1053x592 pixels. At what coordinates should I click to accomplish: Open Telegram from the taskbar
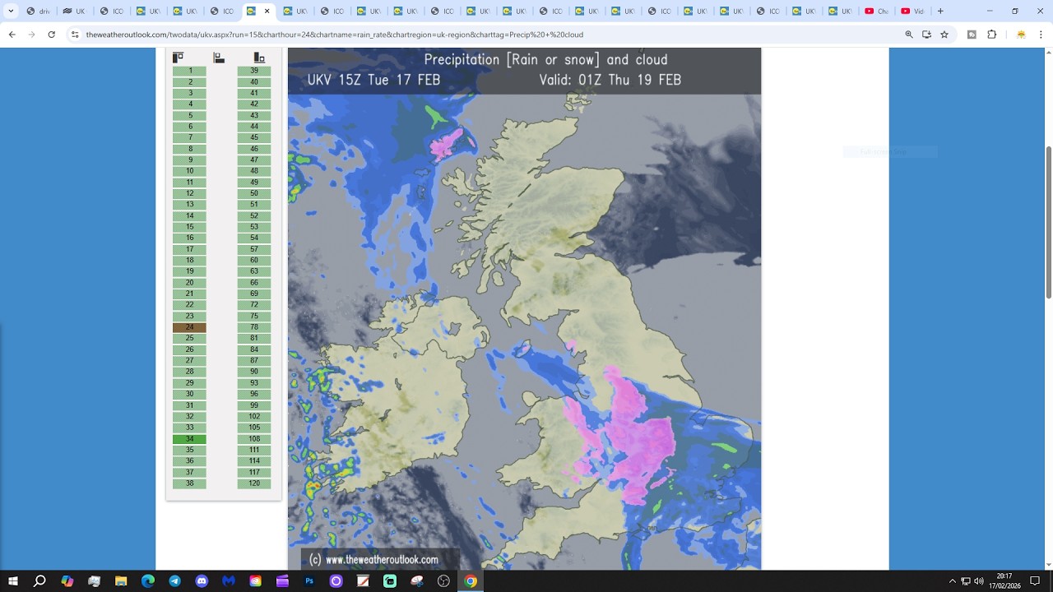click(x=175, y=581)
